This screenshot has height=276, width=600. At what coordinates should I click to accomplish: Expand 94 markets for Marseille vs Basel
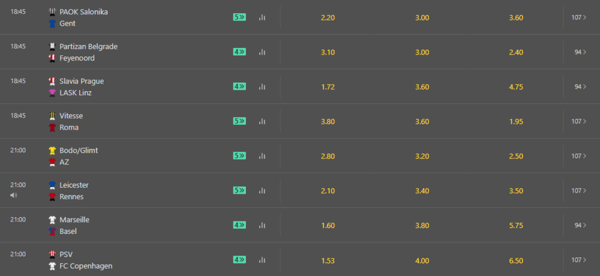(580, 226)
